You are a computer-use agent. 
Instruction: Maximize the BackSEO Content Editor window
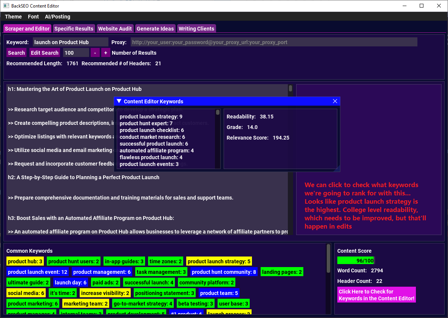pos(422,6)
